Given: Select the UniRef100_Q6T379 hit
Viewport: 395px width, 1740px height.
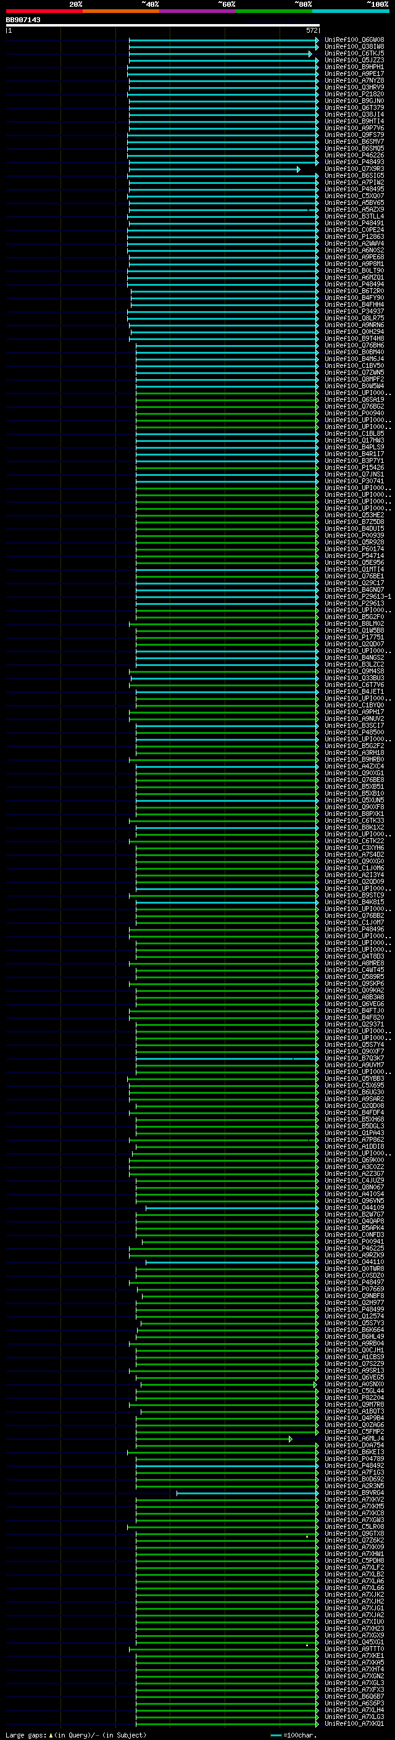Looking at the screenshot, I should (x=354, y=107).
